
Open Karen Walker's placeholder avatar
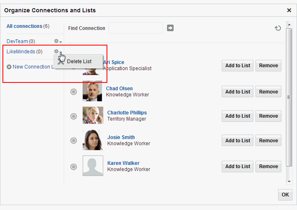point(93,166)
